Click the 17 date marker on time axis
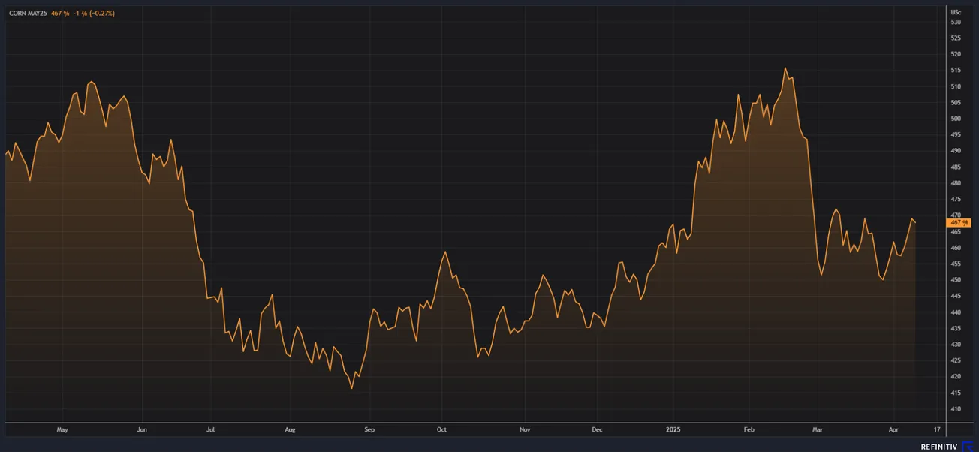This screenshot has width=979, height=452. point(937,430)
